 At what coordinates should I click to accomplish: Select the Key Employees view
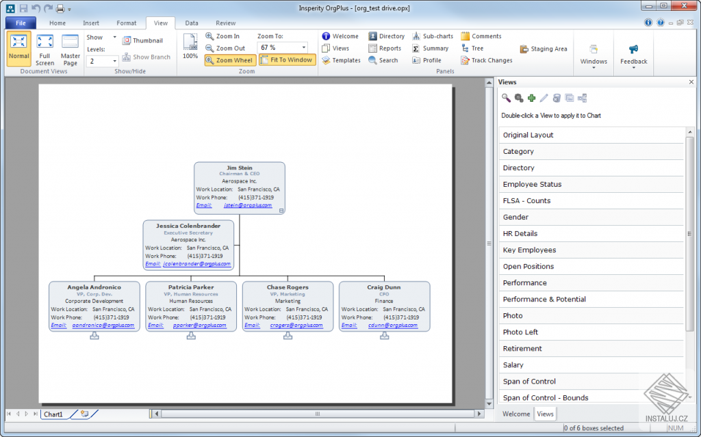point(591,250)
